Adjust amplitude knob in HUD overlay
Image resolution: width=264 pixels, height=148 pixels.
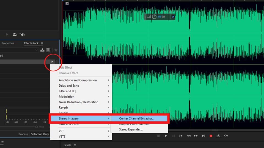154,17
